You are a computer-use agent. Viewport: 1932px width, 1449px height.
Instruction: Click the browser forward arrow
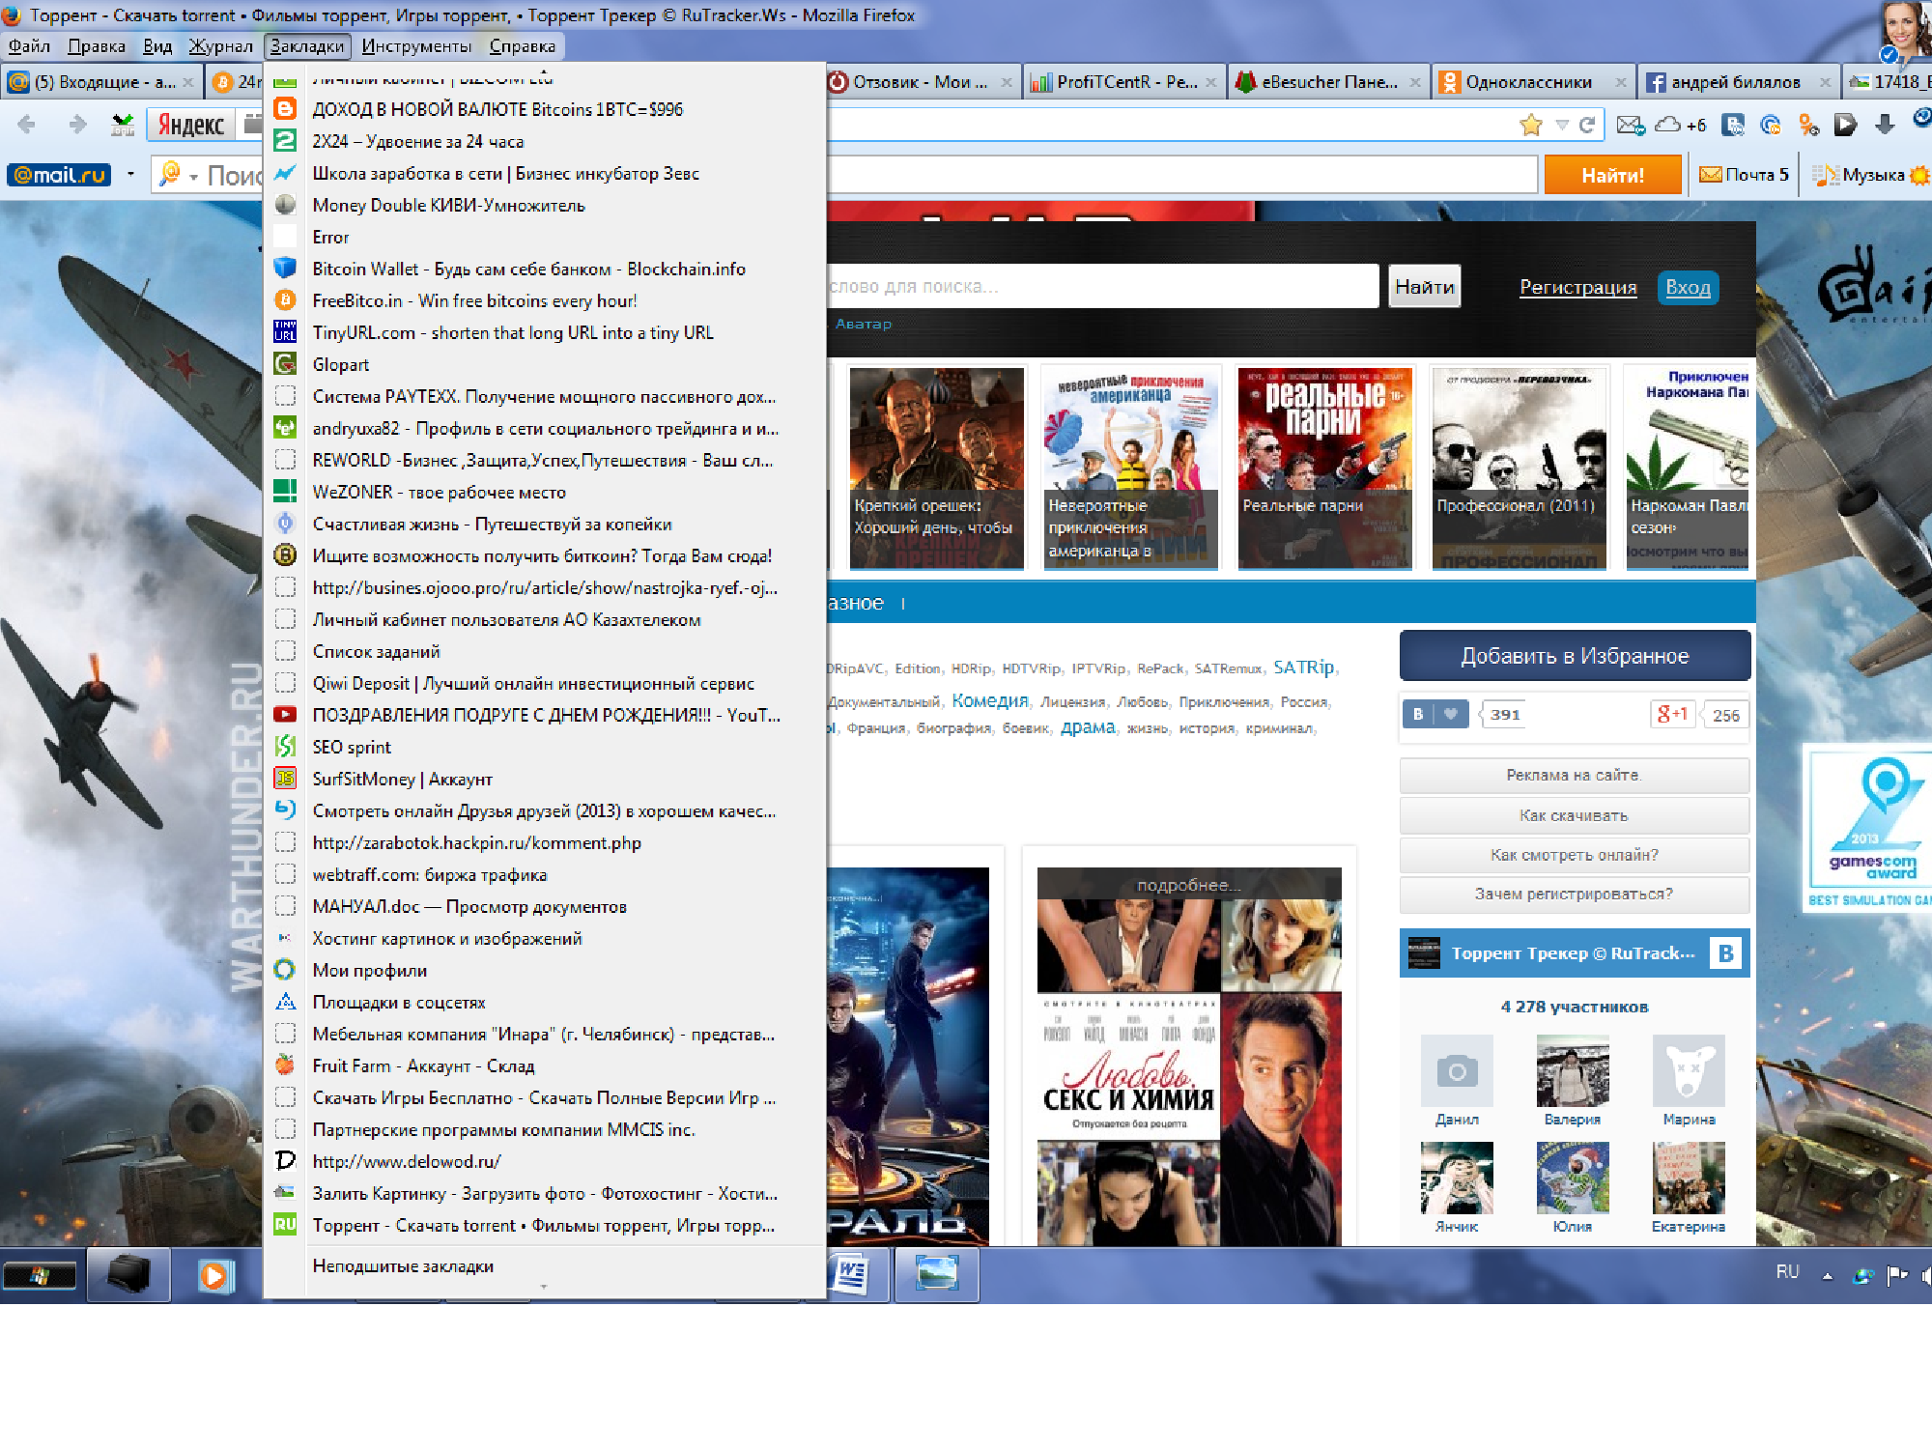point(77,124)
